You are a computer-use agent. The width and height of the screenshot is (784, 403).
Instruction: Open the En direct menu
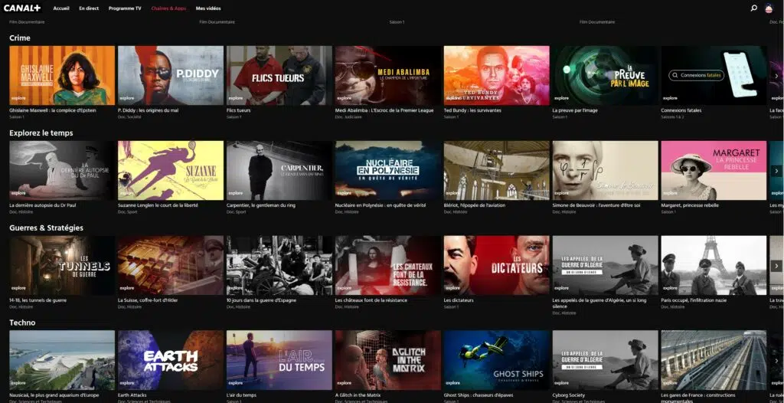tap(89, 8)
